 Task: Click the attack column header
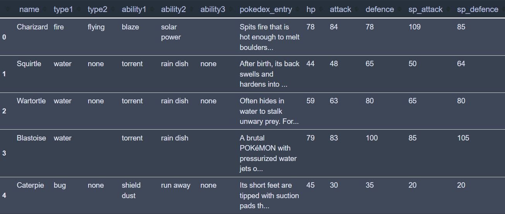(x=341, y=9)
